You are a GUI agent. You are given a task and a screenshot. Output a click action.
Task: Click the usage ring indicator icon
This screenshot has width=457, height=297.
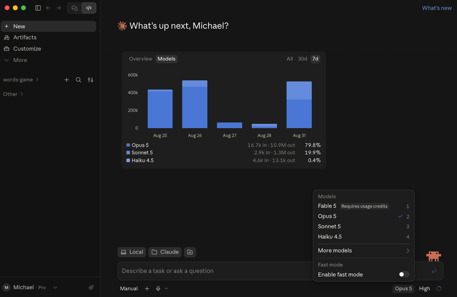pos(439,289)
